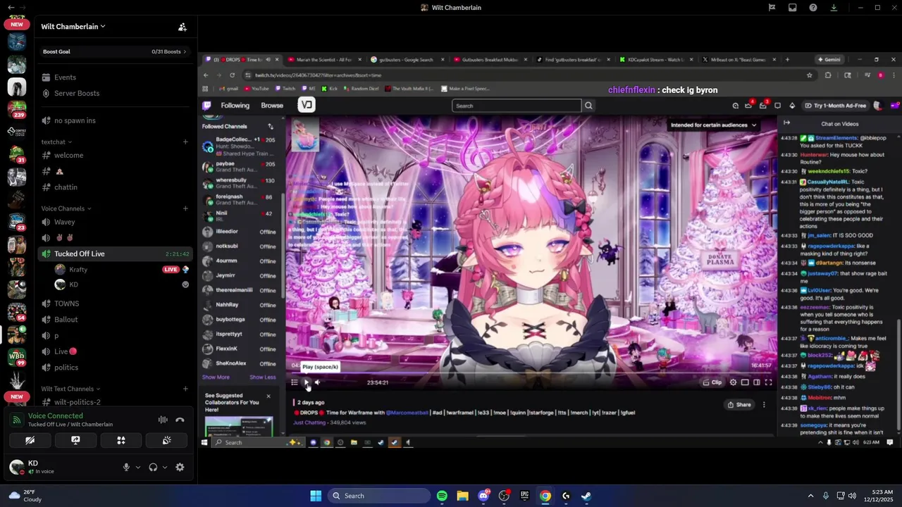Open the soundboard button in voice panel
The height and width of the screenshot is (507, 902).
(166, 440)
